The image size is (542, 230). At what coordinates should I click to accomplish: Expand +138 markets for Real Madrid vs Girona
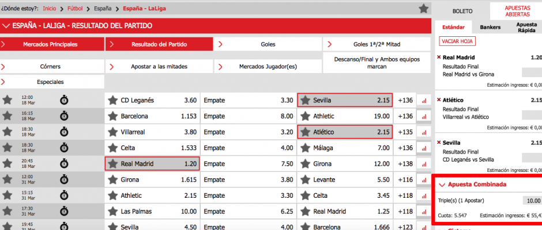tap(405, 164)
